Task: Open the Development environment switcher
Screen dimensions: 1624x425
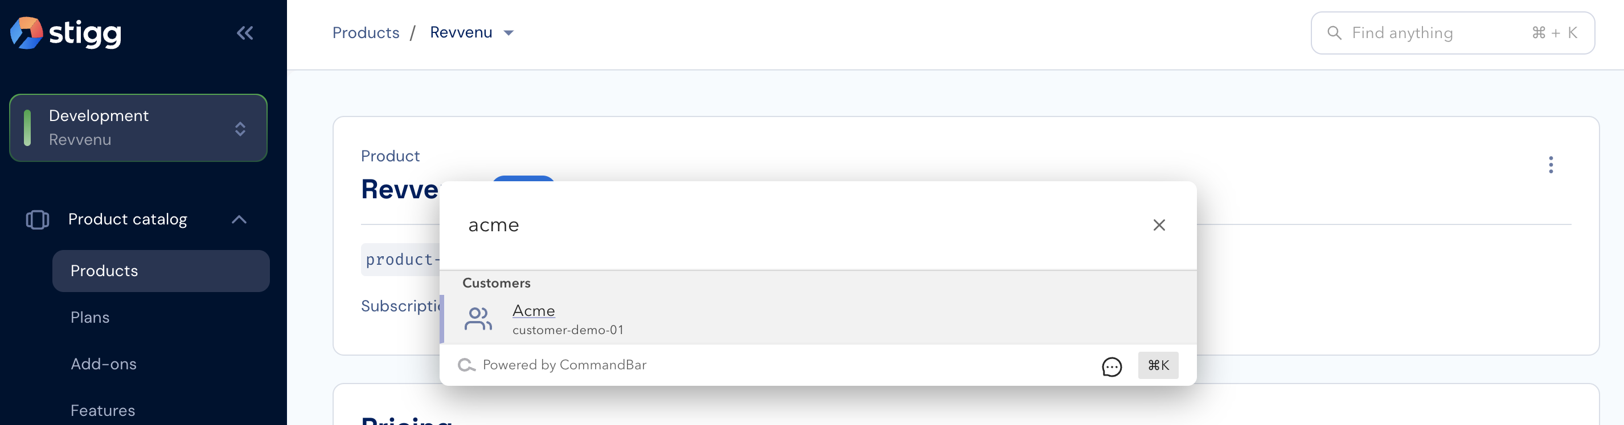Action: pos(138,128)
